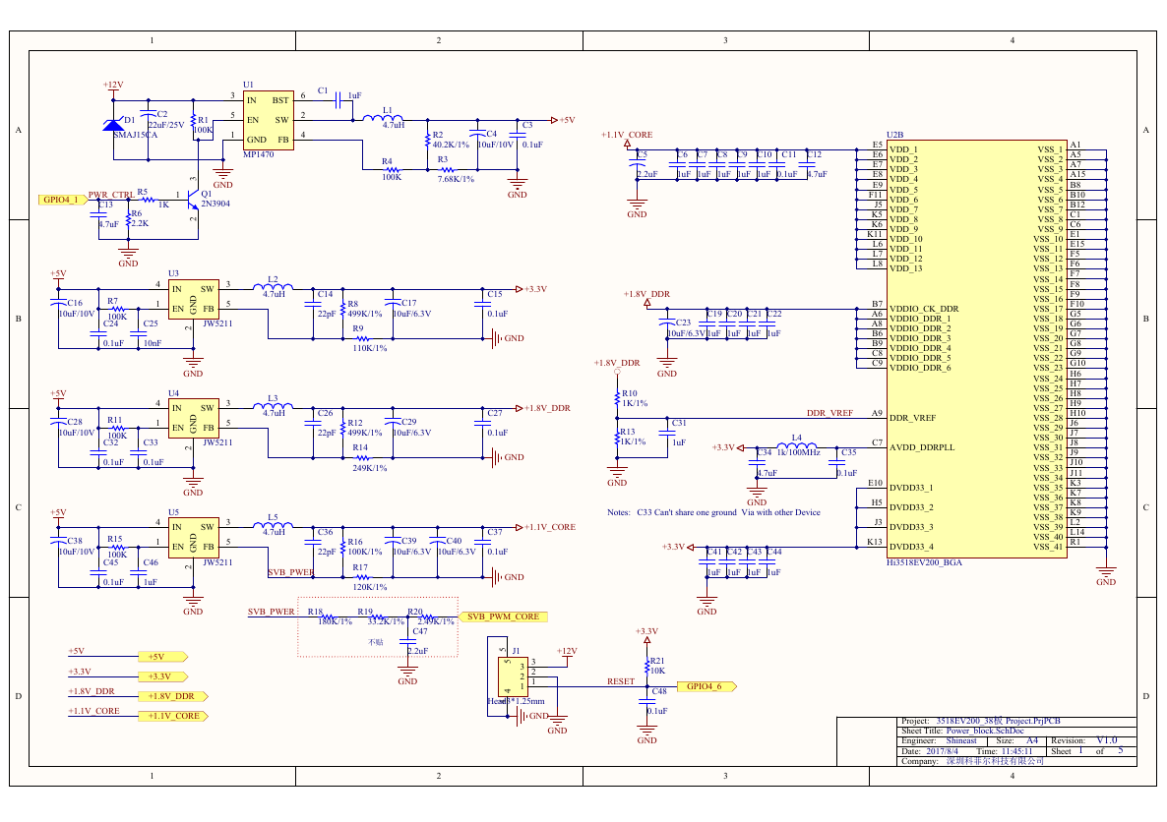
Task: Click the J1 connector designator
Action: click(x=516, y=651)
